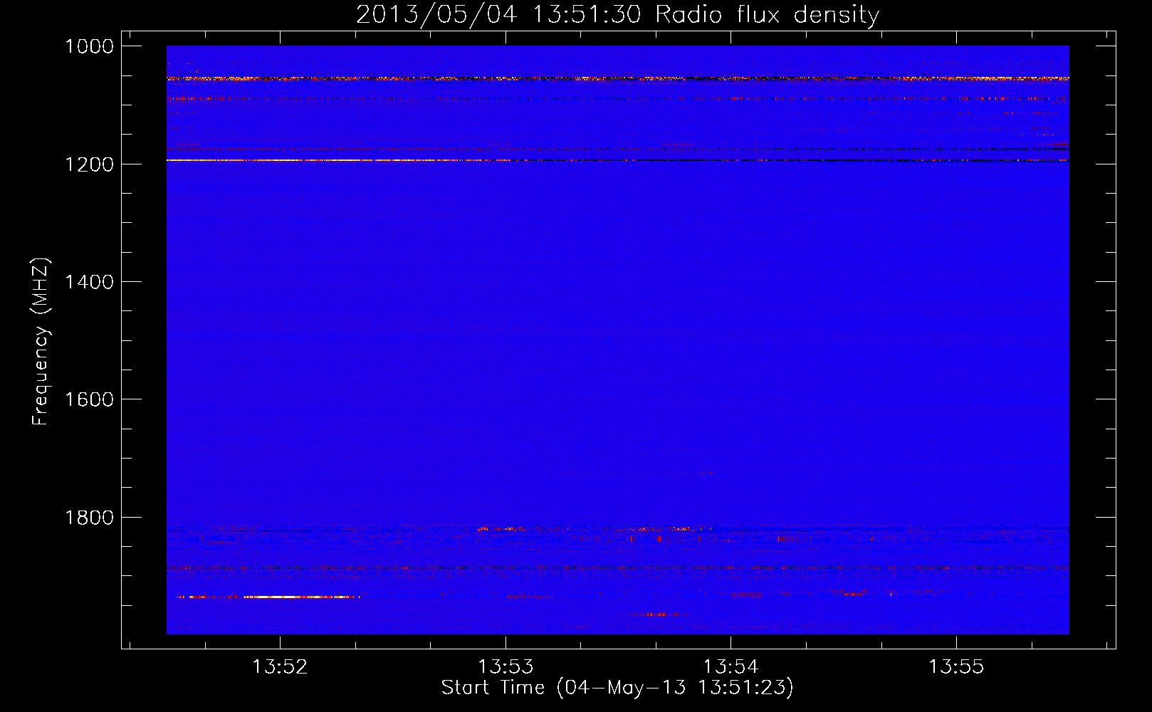The width and height of the screenshot is (1152, 712).
Task: Click the 13:55 time tick label
Action: 955,666
